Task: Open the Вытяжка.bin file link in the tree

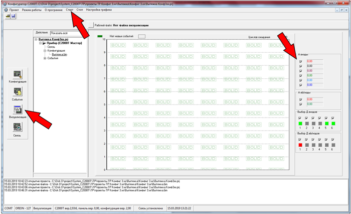Action: tap(59, 55)
